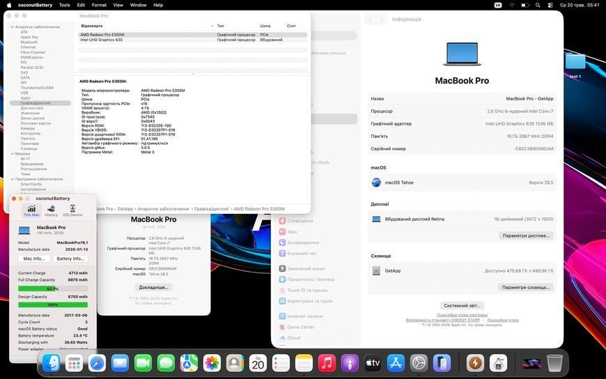Open Calendar showing 20 in the Dock
Screen dimensions: 606x379
click(258, 363)
